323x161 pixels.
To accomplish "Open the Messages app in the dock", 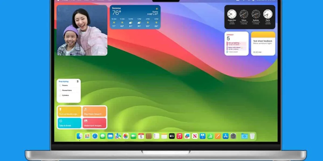I will coord(103,136).
